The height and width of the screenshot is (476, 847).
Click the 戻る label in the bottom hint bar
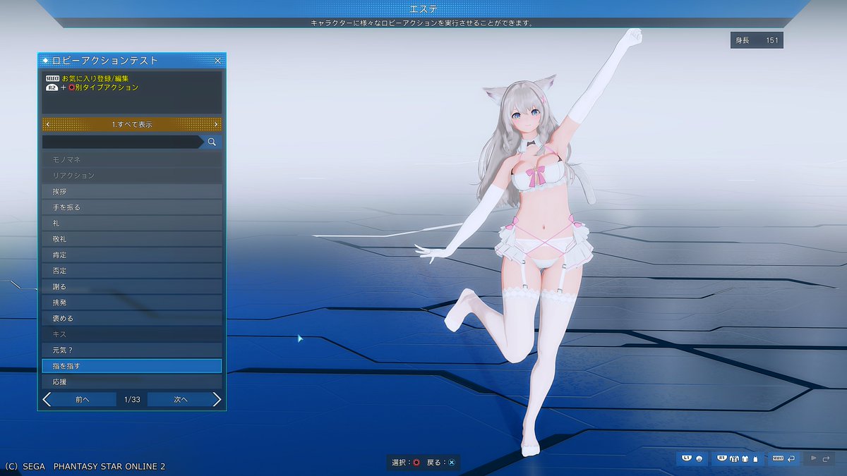(435, 463)
